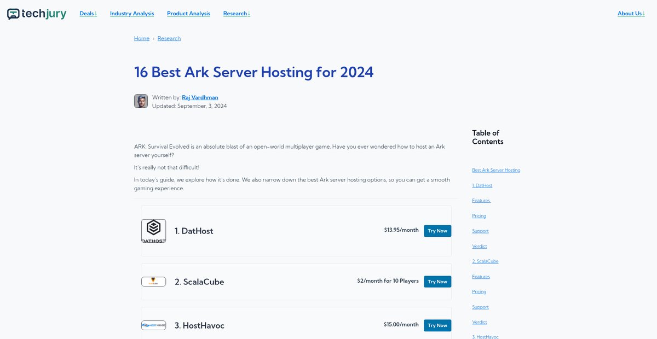Open Features under 1. DatHost contents
The height and width of the screenshot is (339, 657).
point(481,201)
